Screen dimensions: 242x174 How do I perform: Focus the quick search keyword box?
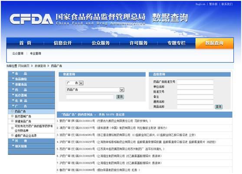click(x=90, y=97)
